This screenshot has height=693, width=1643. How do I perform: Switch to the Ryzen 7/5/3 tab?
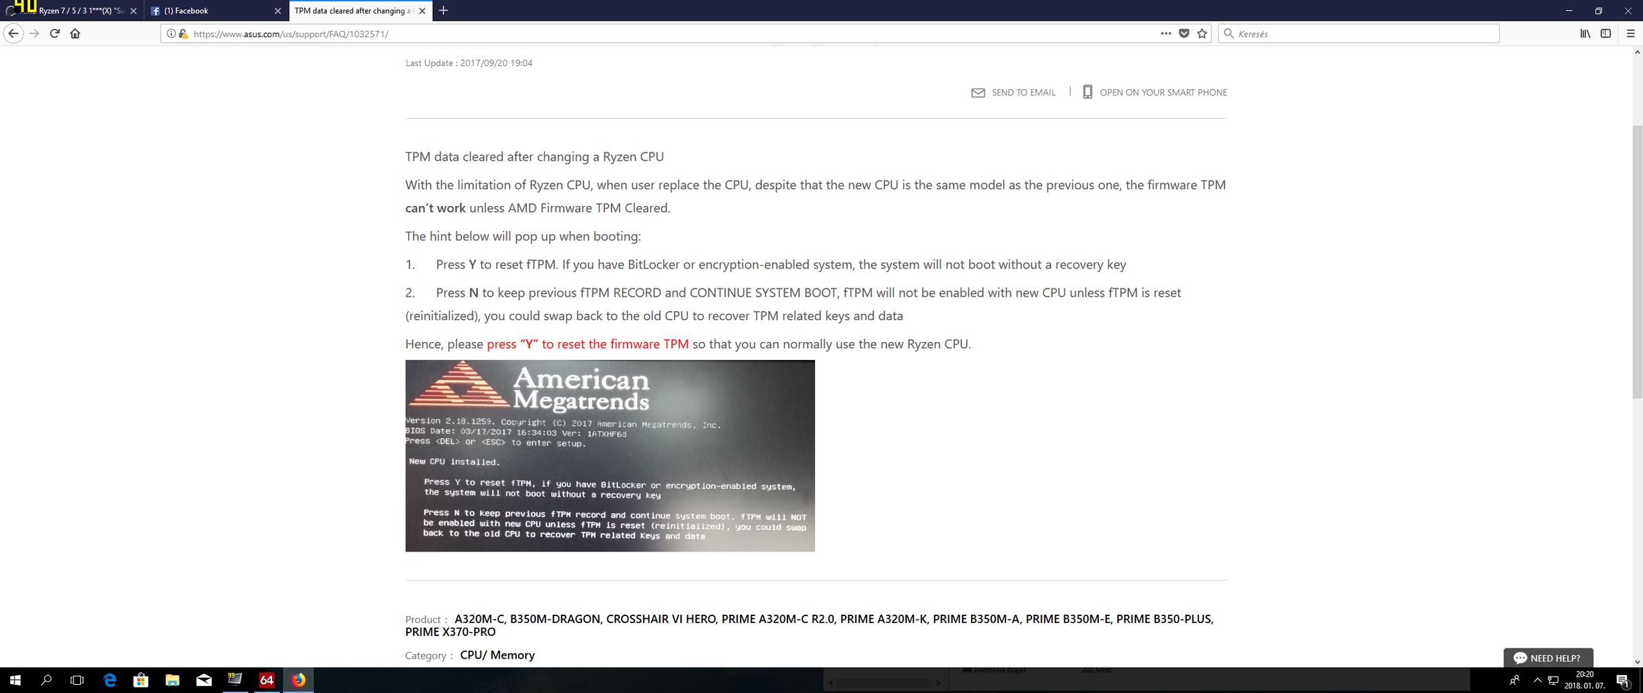click(72, 10)
